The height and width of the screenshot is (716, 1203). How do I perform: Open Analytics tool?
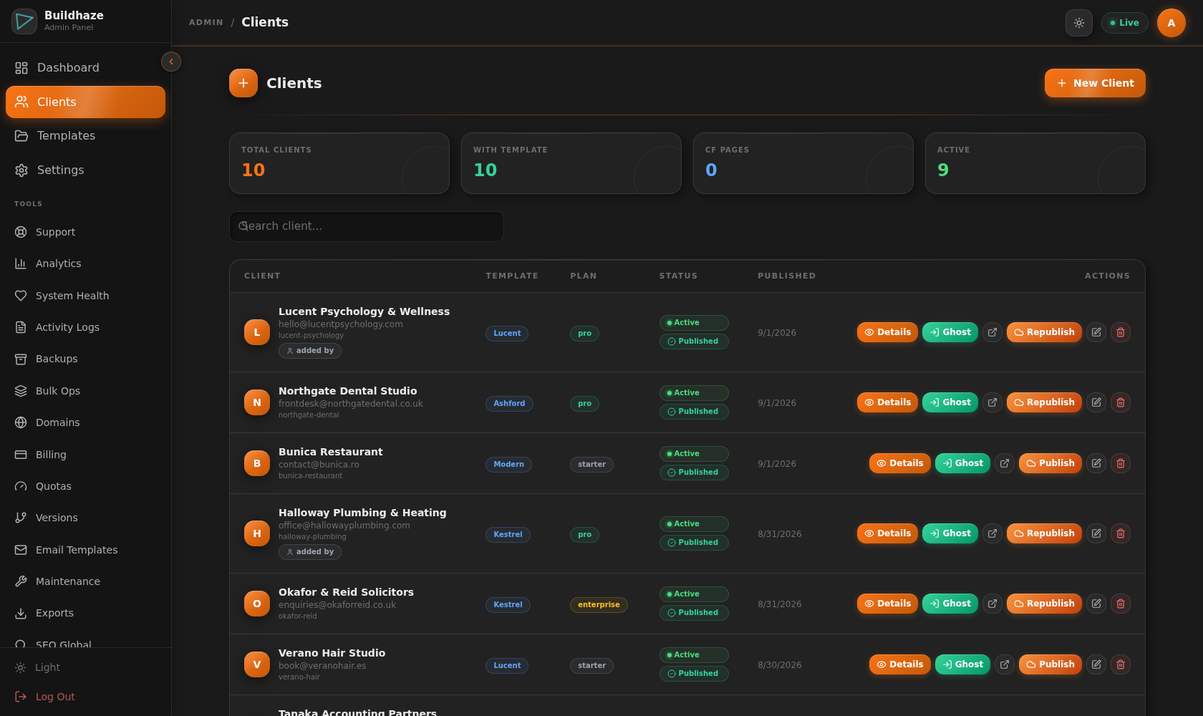[x=85, y=263]
